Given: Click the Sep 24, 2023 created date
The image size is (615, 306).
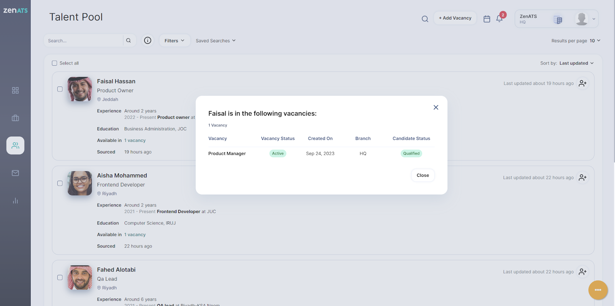Looking at the screenshot, I should [320, 153].
